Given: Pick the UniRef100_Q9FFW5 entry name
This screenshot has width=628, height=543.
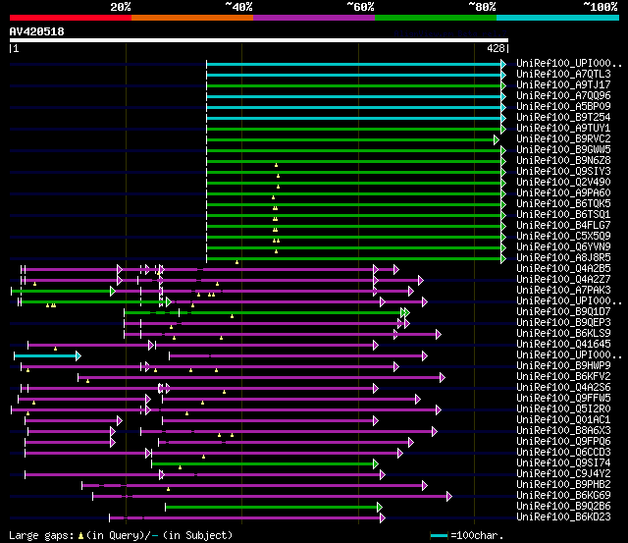Looking at the screenshot, I should point(563,399).
